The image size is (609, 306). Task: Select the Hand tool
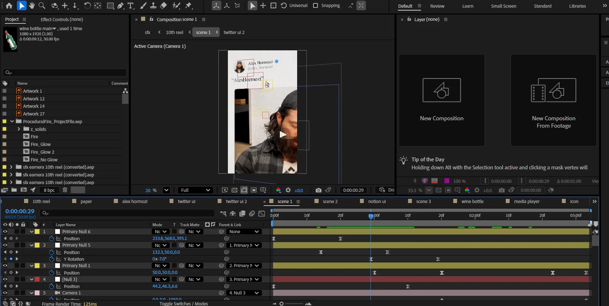click(31, 5)
